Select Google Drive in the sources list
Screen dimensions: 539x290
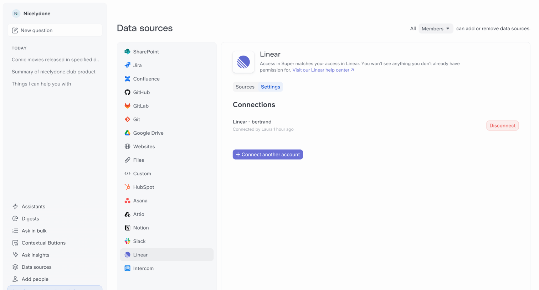(x=167, y=133)
